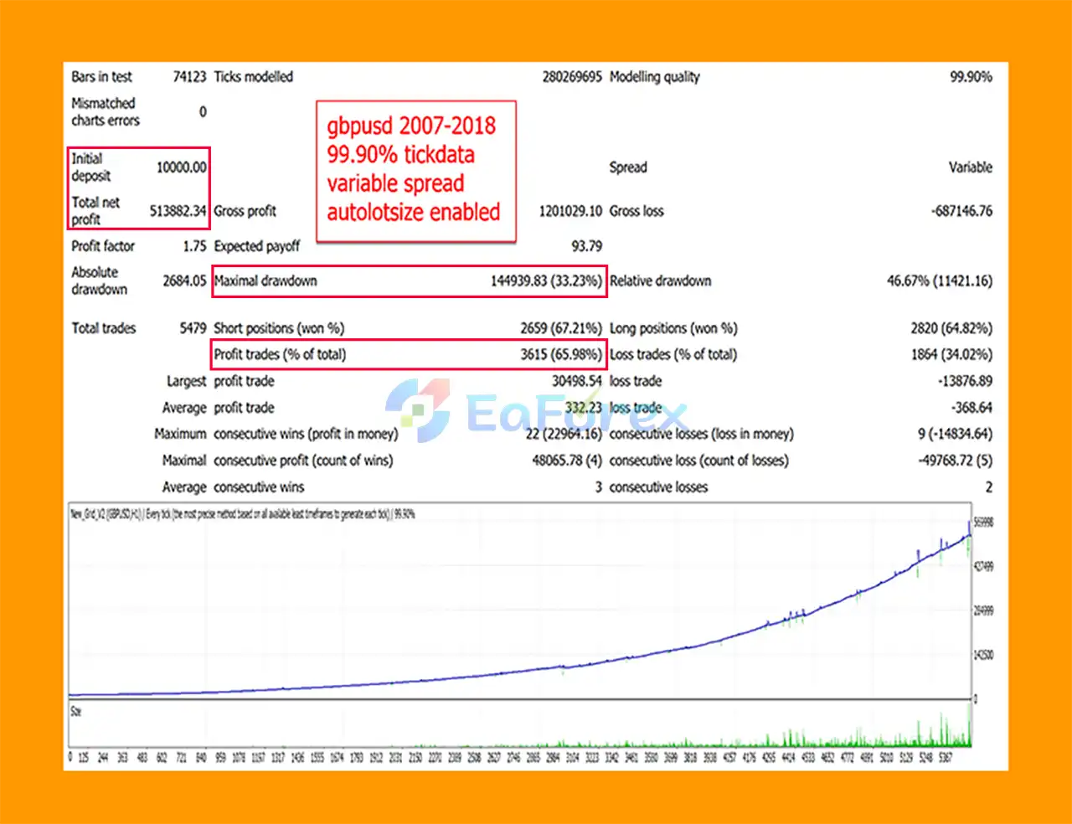Click the Modelling quality 99.90% value
Screen dimensions: 1072x824
click(x=970, y=77)
